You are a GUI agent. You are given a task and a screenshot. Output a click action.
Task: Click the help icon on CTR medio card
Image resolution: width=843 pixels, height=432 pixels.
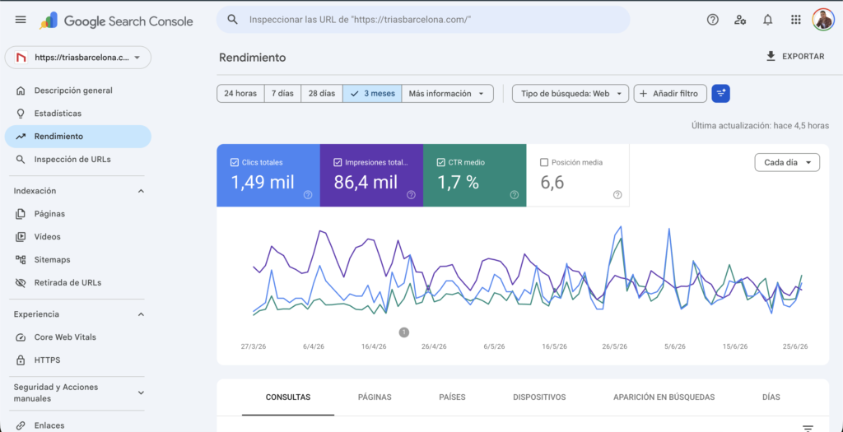514,194
